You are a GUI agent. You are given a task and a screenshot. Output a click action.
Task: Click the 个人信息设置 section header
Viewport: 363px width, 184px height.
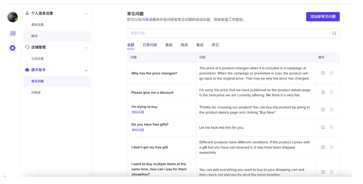(42, 13)
